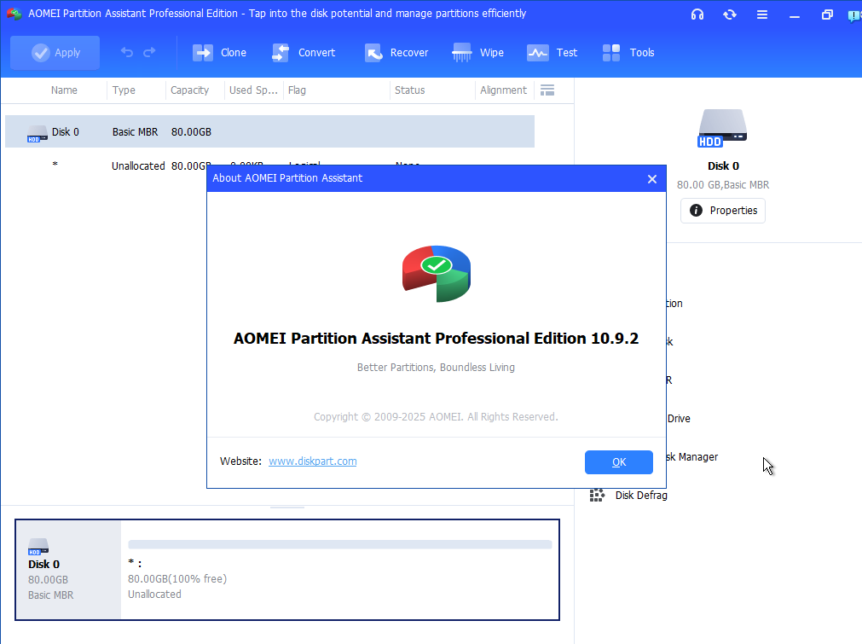862x644 pixels.
Task: Open the Recover tool
Action: [396, 53]
